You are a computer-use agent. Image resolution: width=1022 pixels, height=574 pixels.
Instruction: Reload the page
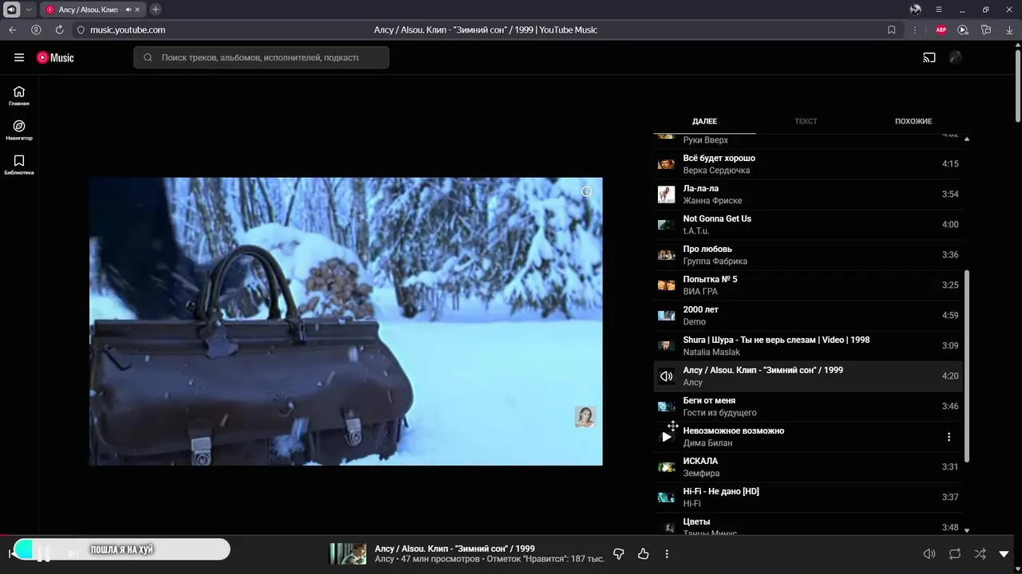point(59,29)
